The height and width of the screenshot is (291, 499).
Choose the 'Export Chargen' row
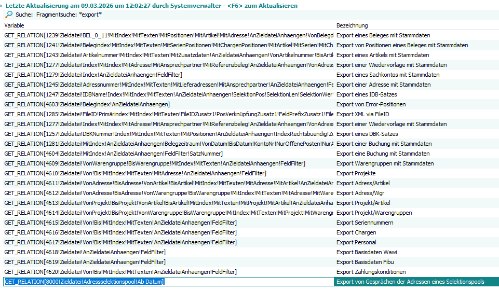coord(356,232)
